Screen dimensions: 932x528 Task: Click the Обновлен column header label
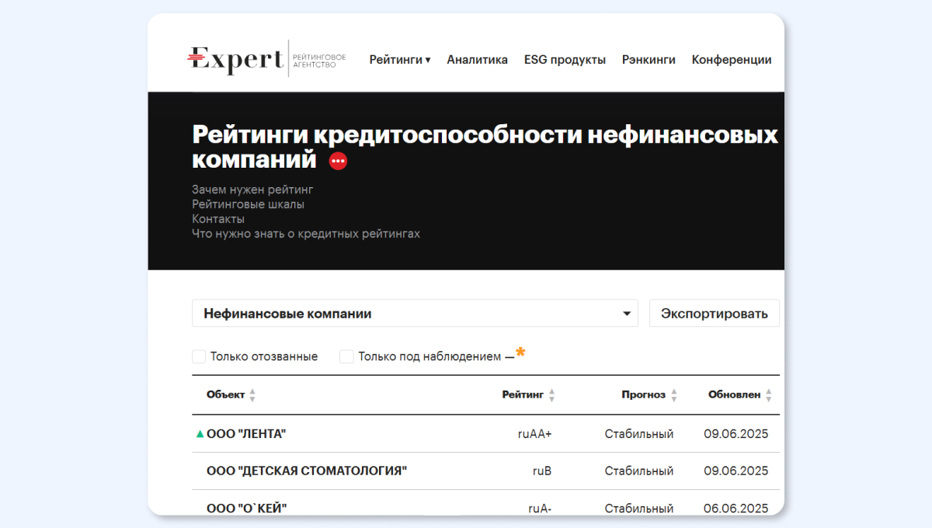point(734,395)
